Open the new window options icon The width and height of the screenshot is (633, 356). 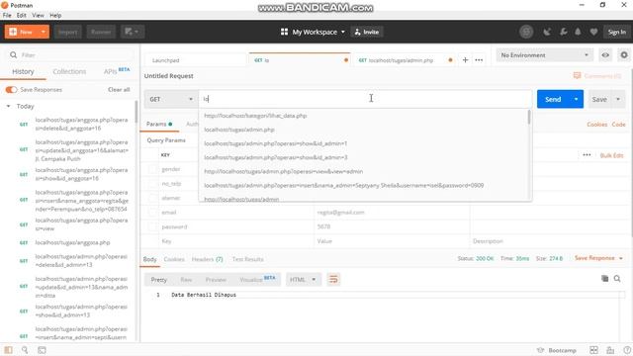pyautogui.click(x=132, y=32)
